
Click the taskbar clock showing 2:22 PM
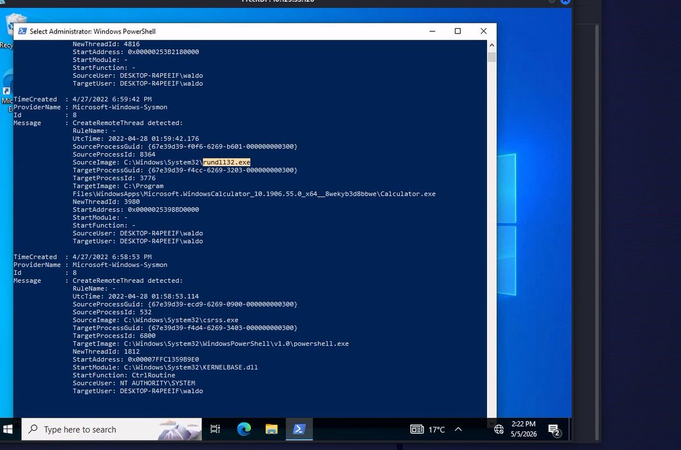point(523,429)
